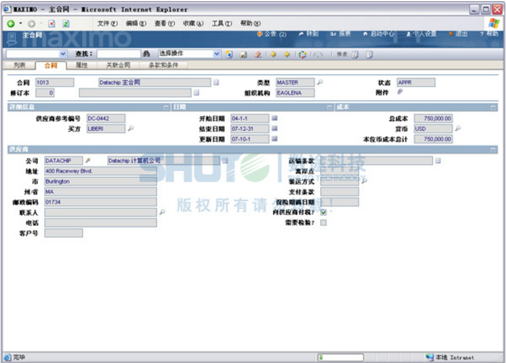Open the lookup magnifier next to MASTER type
The height and width of the screenshot is (363, 506).
tap(320, 83)
